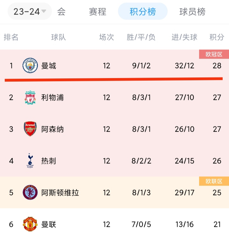This screenshot has width=229, height=232.
Task: Open the 曼城 team name link
Action: (49, 66)
